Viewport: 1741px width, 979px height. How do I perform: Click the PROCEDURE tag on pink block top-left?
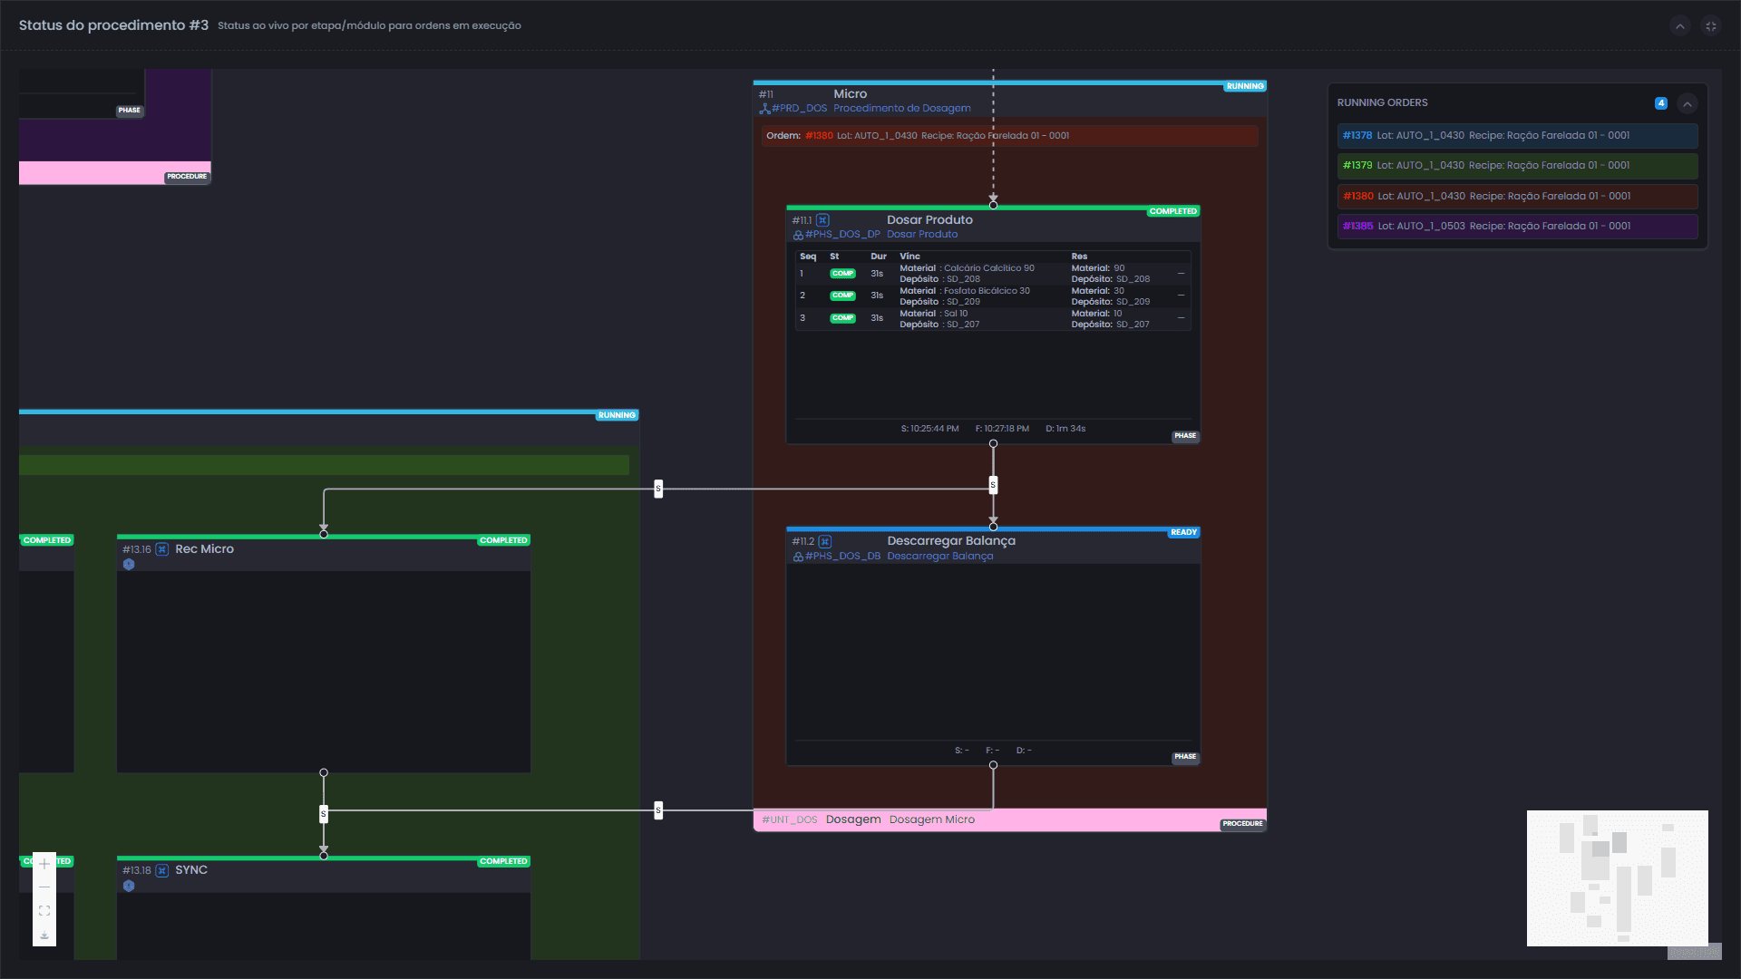coord(187,177)
